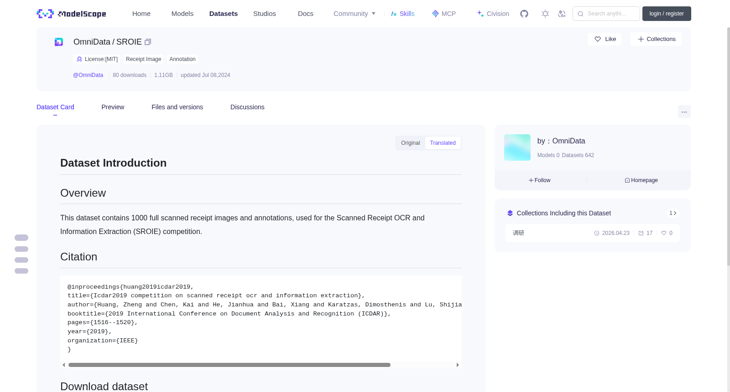
Task: Go to Home in navigation
Action: [141, 14]
